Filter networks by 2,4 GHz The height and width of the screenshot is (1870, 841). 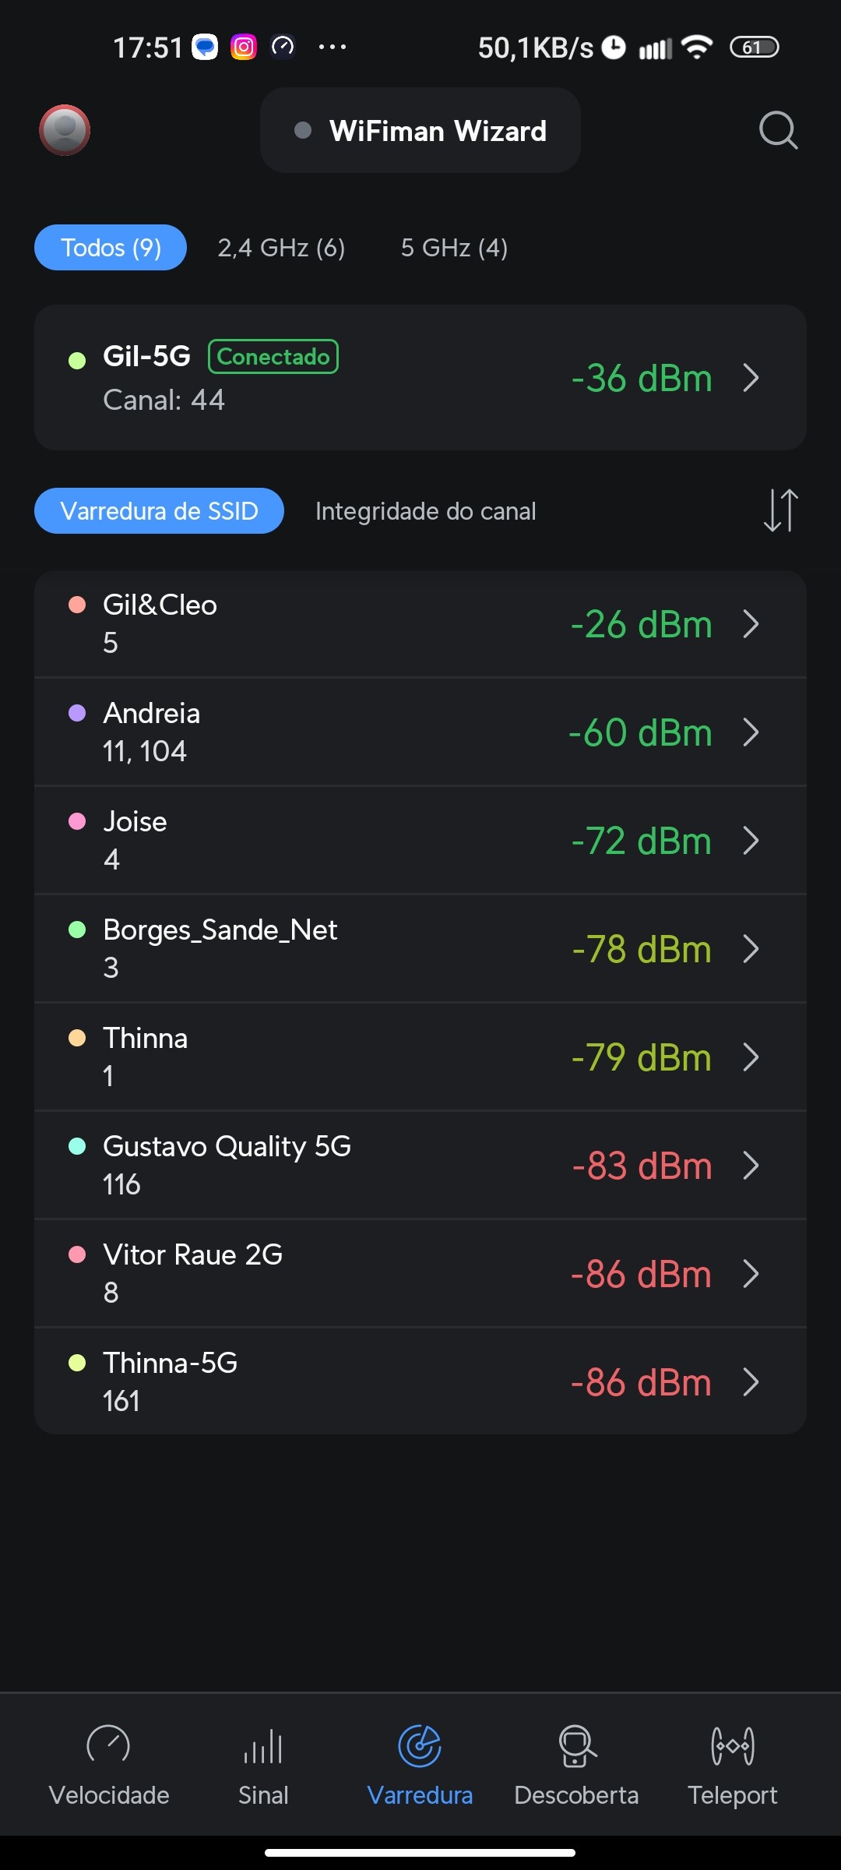(x=281, y=248)
